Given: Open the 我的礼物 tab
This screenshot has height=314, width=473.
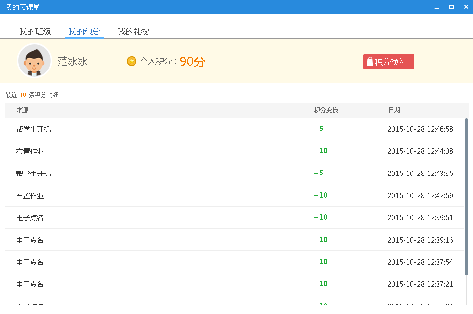Looking at the screenshot, I should tap(133, 31).
